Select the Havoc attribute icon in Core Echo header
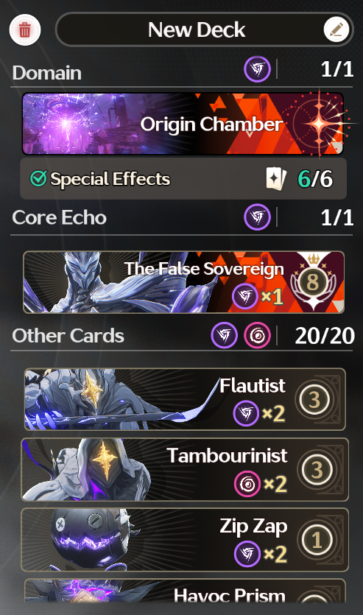Image resolution: width=363 pixels, height=615 pixels. tap(257, 217)
